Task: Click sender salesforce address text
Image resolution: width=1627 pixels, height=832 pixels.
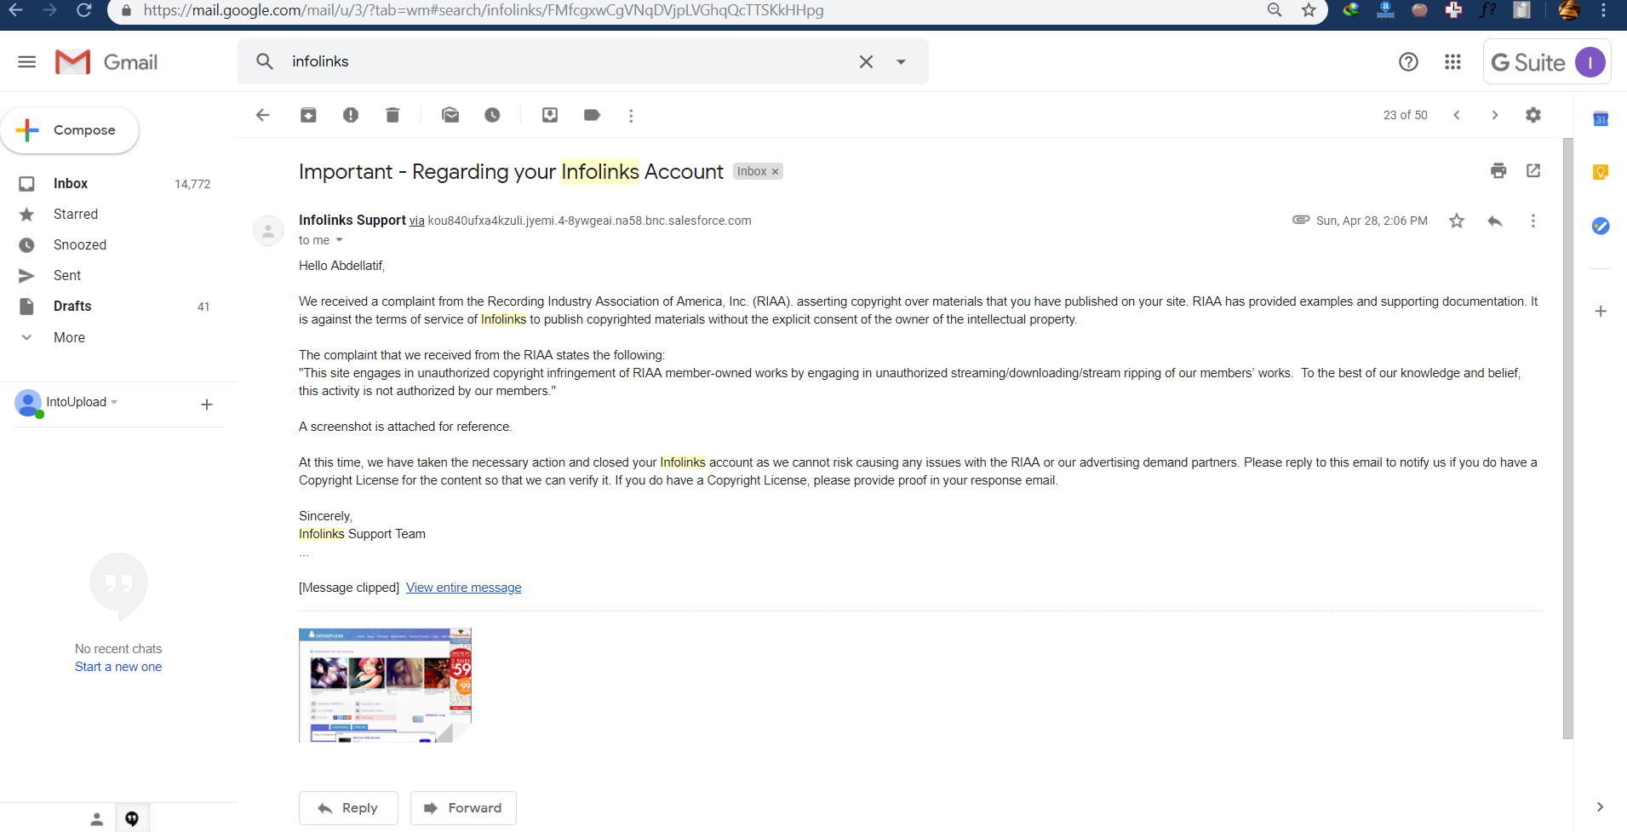Action: click(x=589, y=221)
